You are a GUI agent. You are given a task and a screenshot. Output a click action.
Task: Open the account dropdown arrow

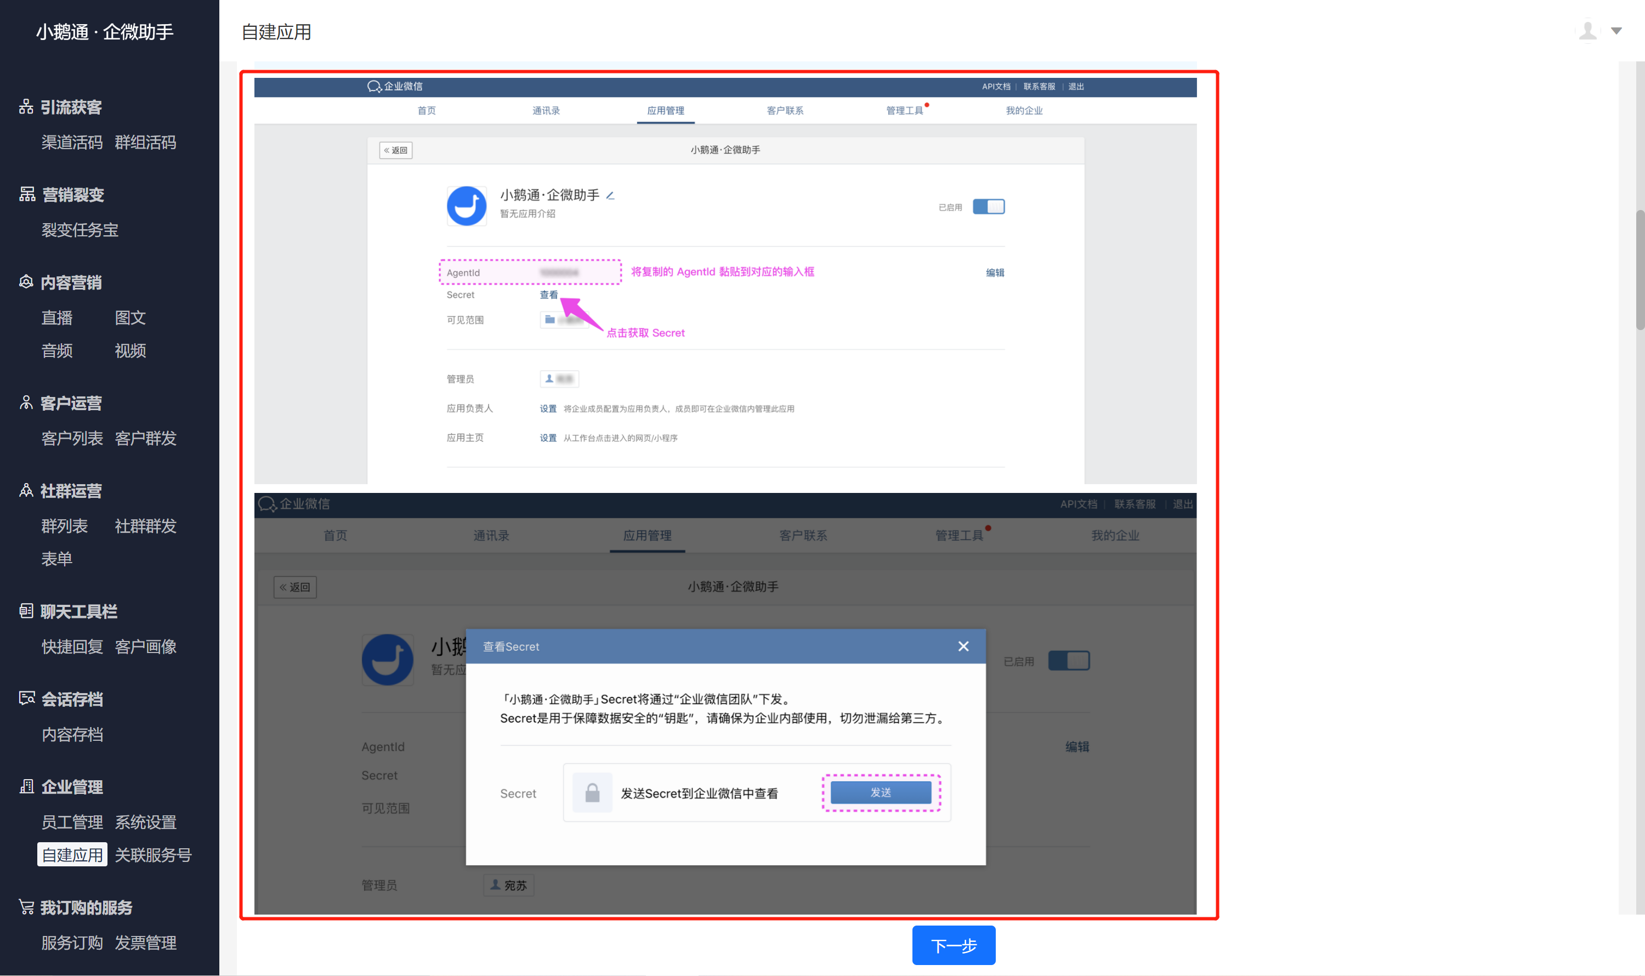[x=1616, y=31]
